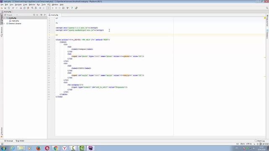Select External Libraries tree item

click(15, 23)
